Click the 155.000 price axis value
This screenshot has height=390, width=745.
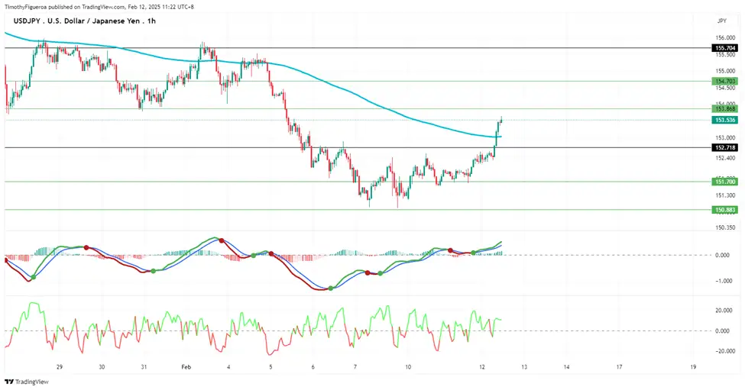point(725,71)
